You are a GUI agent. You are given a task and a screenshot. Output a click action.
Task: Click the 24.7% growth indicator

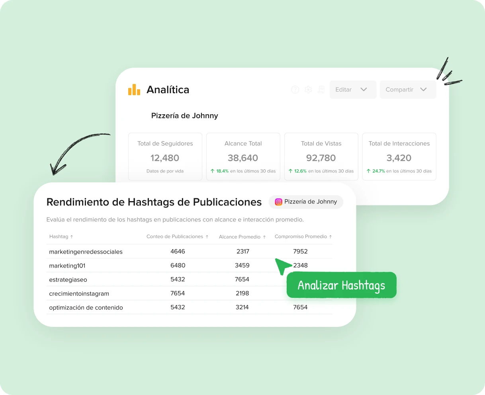[x=376, y=171]
